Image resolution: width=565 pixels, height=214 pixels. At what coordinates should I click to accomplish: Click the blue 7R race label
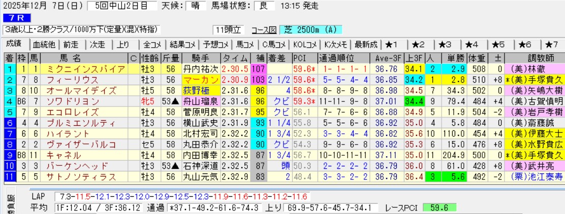point(14,19)
